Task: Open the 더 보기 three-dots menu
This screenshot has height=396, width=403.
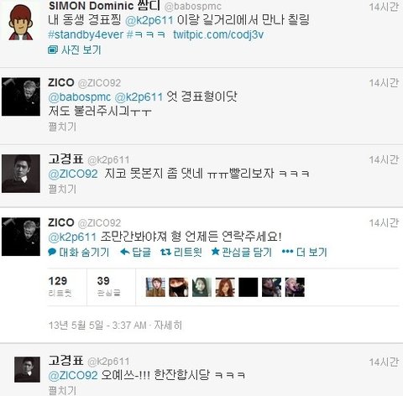Action: coord(287,252)
